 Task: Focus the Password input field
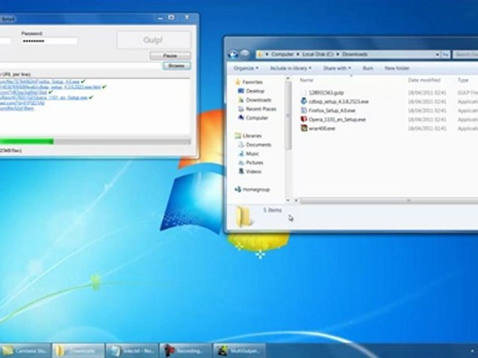click(49, 41)
